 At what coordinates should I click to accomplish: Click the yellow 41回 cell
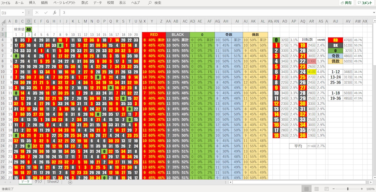312,72
